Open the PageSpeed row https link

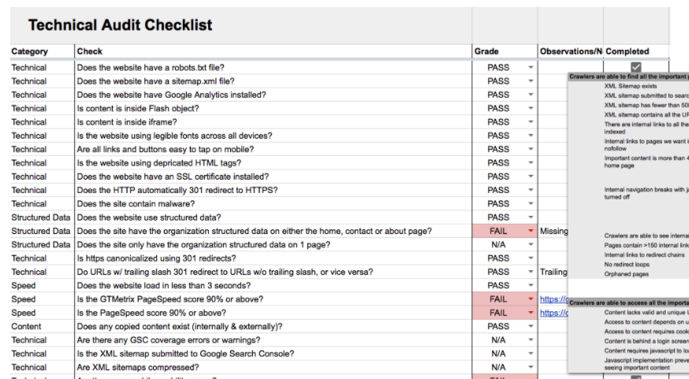pos(553,313)
